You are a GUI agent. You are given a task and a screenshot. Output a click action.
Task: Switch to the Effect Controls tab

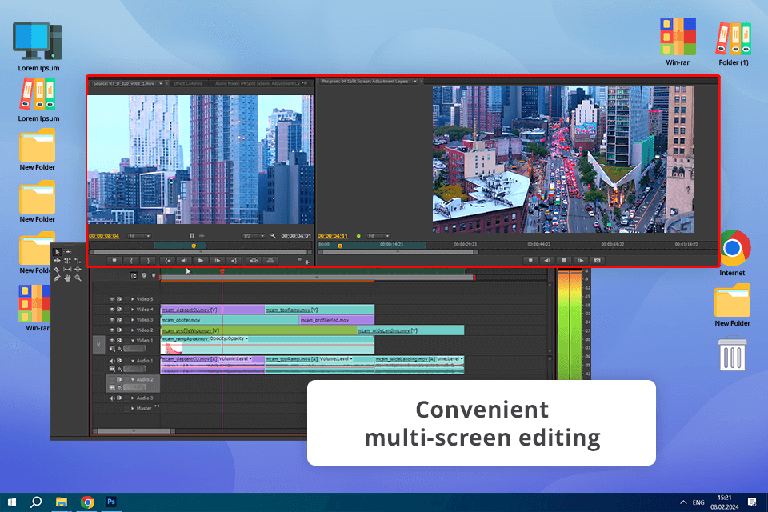tap(188, 83)
